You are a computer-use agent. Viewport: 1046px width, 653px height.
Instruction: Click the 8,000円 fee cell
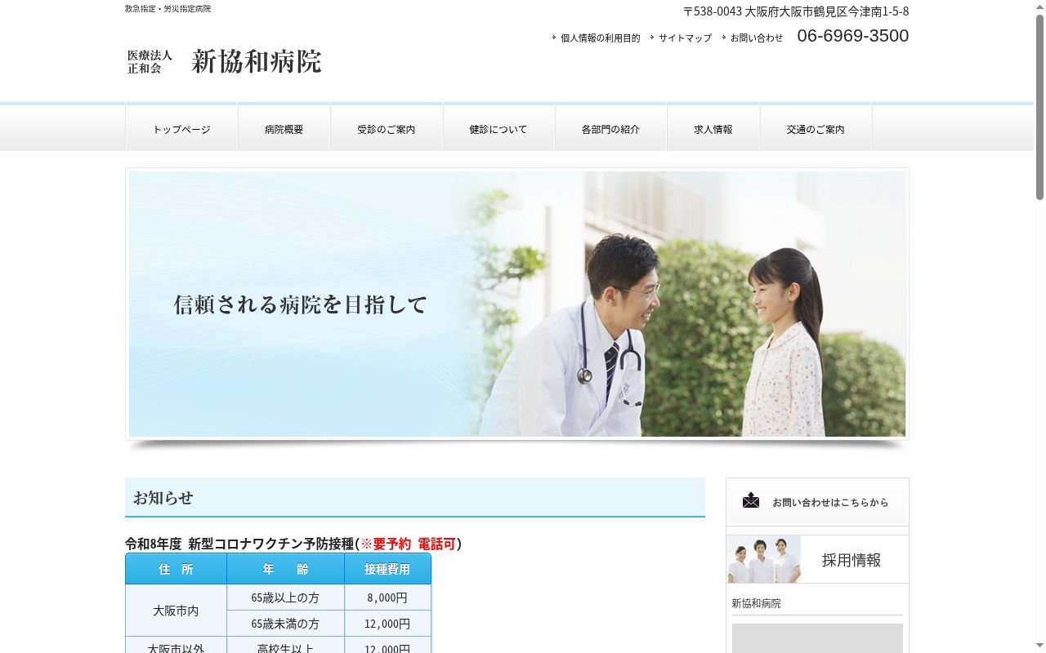tap(387, 597)
